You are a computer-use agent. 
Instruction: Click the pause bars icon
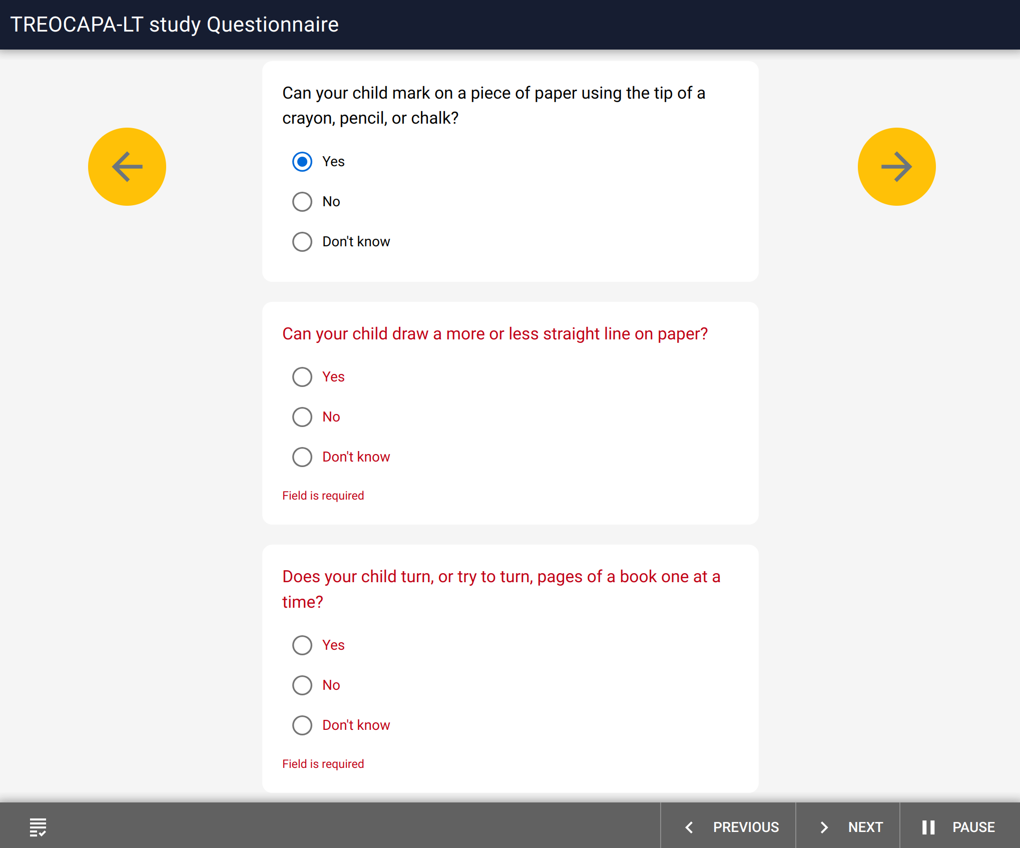(x=928, y=827)
